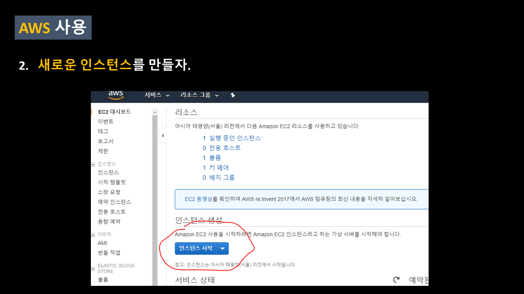Click the 리소스 heading text
The height and width of the screenshot is (294, 524).
[186, 112]
